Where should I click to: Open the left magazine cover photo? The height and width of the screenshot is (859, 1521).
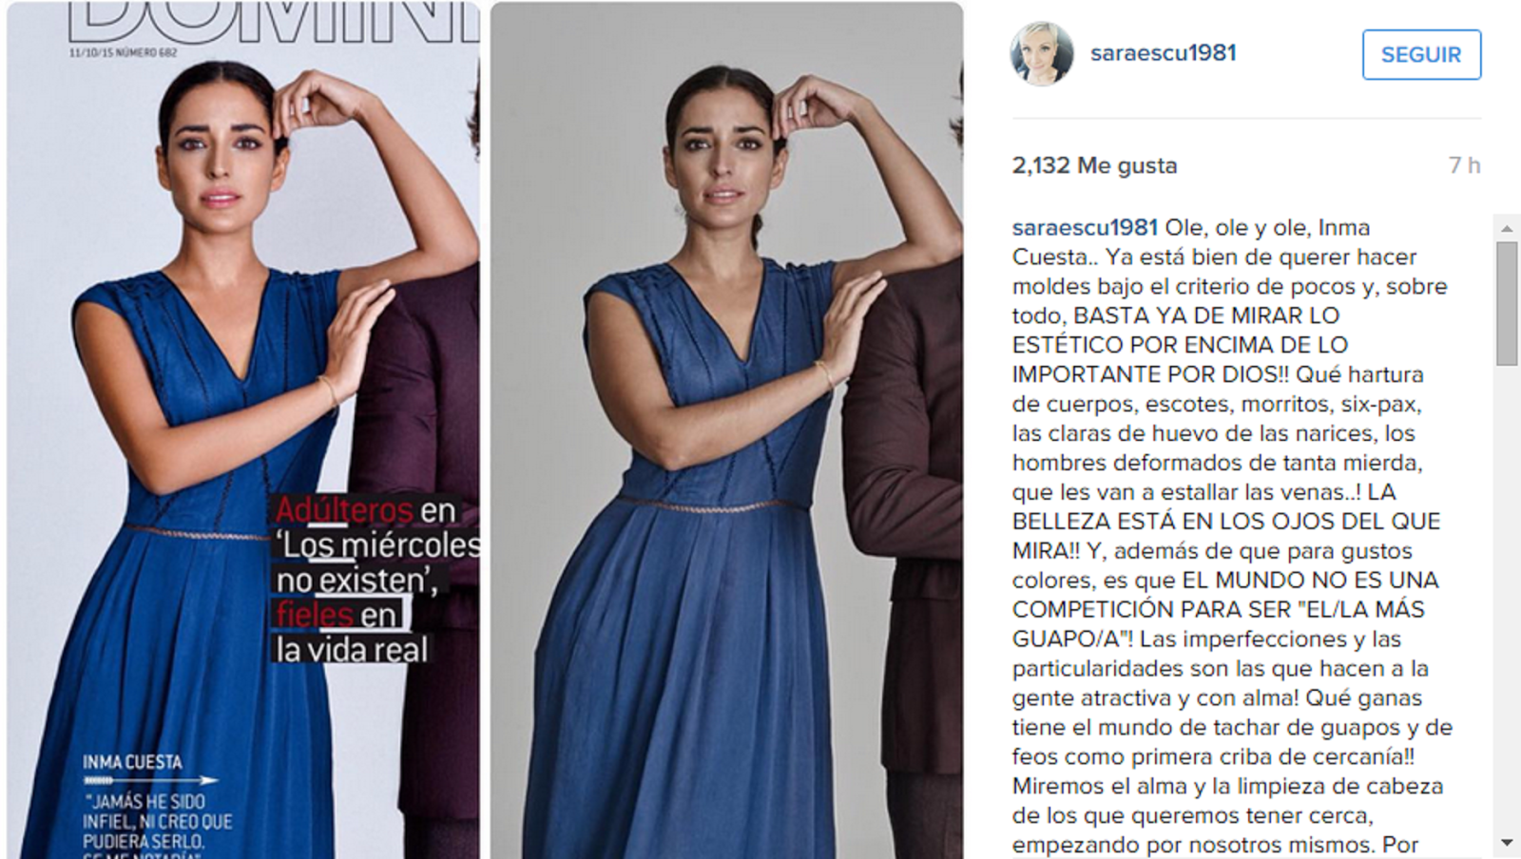tap(243, 429)
